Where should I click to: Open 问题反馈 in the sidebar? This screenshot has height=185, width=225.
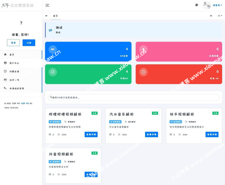coord(21,71)
